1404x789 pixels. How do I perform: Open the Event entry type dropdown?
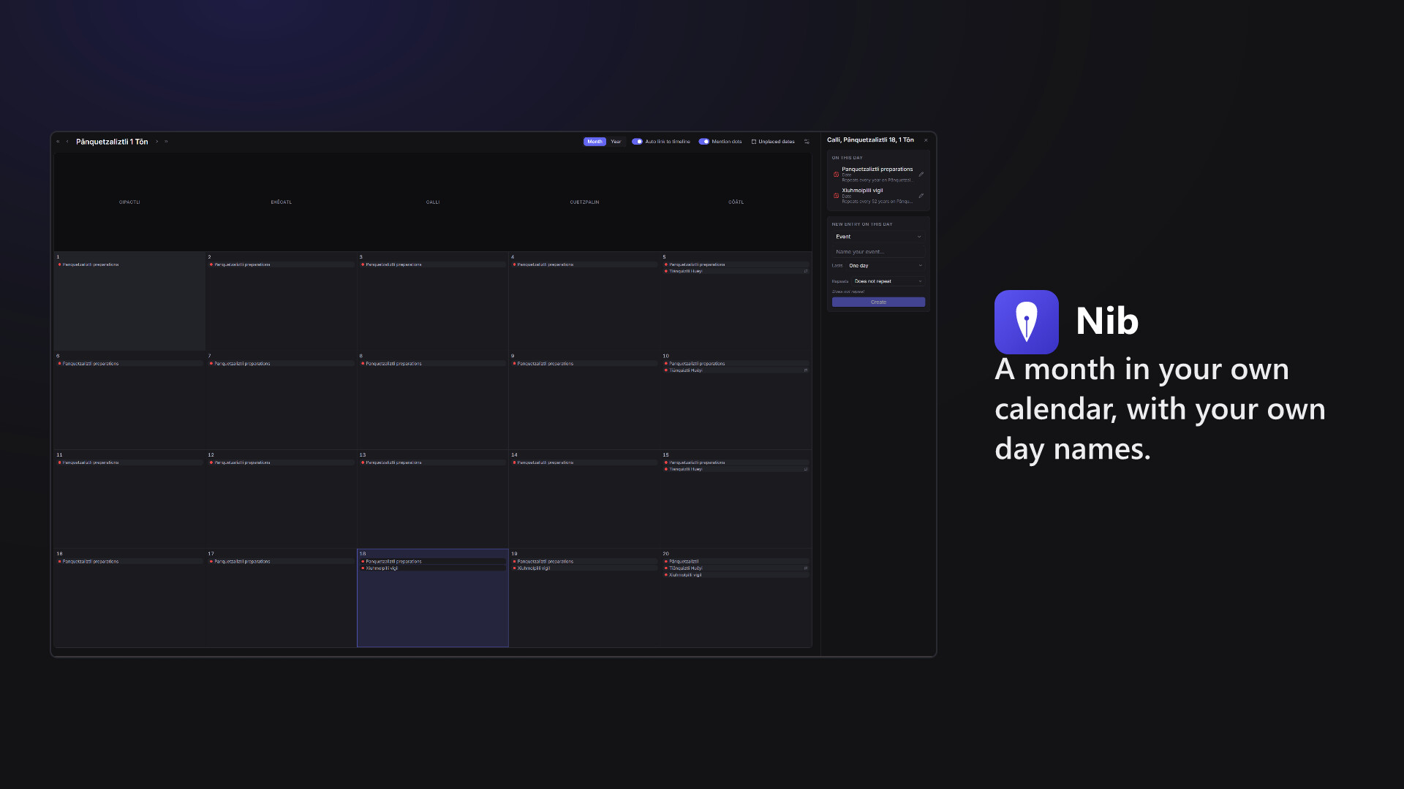coord(878,237)
